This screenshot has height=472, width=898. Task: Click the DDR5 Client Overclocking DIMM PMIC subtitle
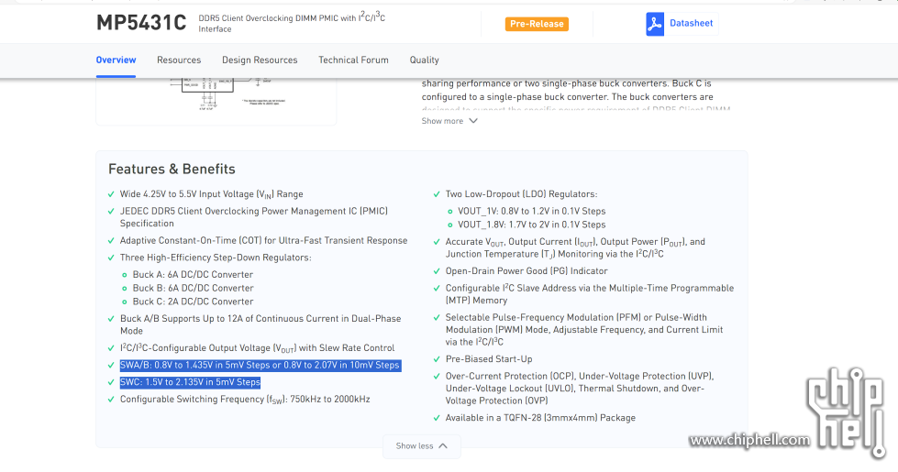(x=292, y=23)
